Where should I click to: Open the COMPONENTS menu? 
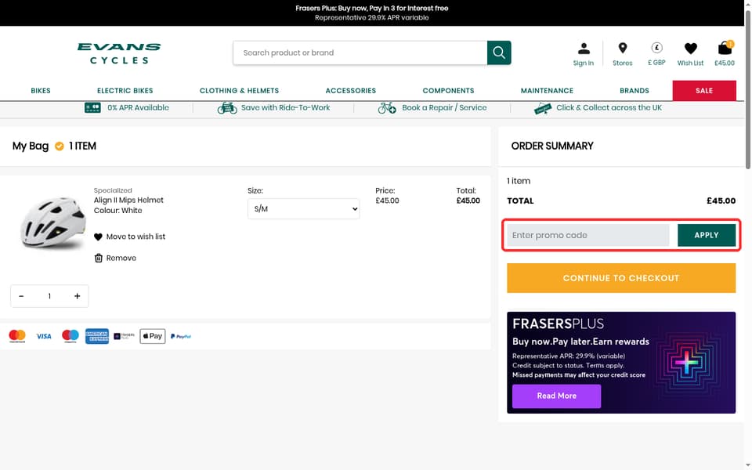click(448, 91)
